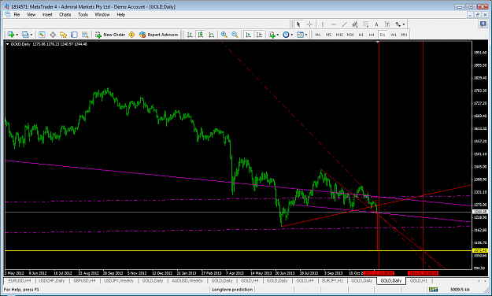Click the 'Longterm prediction' status bar profile

coord(232,290)
